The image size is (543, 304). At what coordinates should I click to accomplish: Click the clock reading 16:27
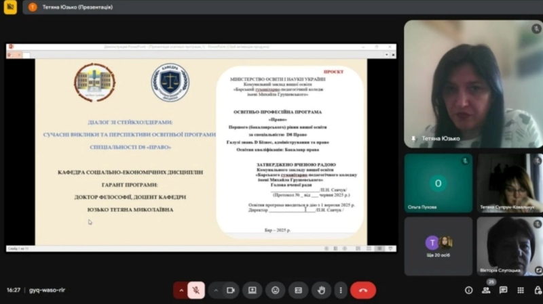tap(14, 290)
